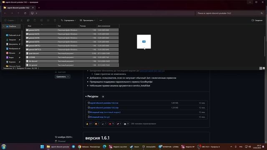
Task: Click the search magnifier icon in Explorer
Action: [x=262, y=13]
